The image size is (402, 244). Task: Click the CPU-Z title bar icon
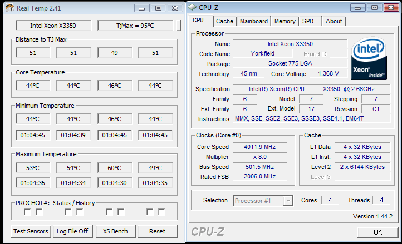(192, 7)
